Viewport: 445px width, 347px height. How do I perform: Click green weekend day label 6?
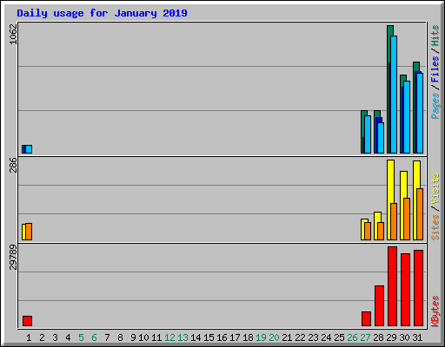[x=94, y=337]
